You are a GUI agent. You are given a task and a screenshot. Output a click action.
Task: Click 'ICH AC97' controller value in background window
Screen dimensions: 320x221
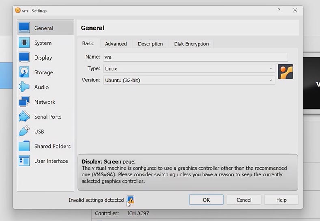click(x=138, y=213)
